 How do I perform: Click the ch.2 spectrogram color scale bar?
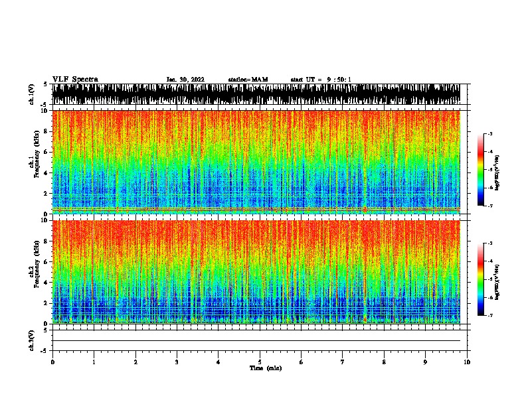point(481,279)
